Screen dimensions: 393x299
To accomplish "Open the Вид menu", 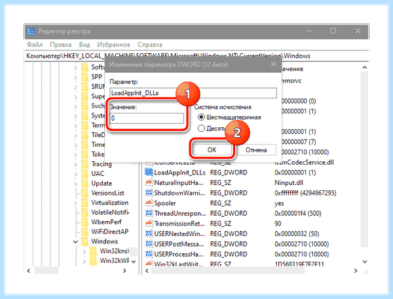I will [x=84, y=45].
